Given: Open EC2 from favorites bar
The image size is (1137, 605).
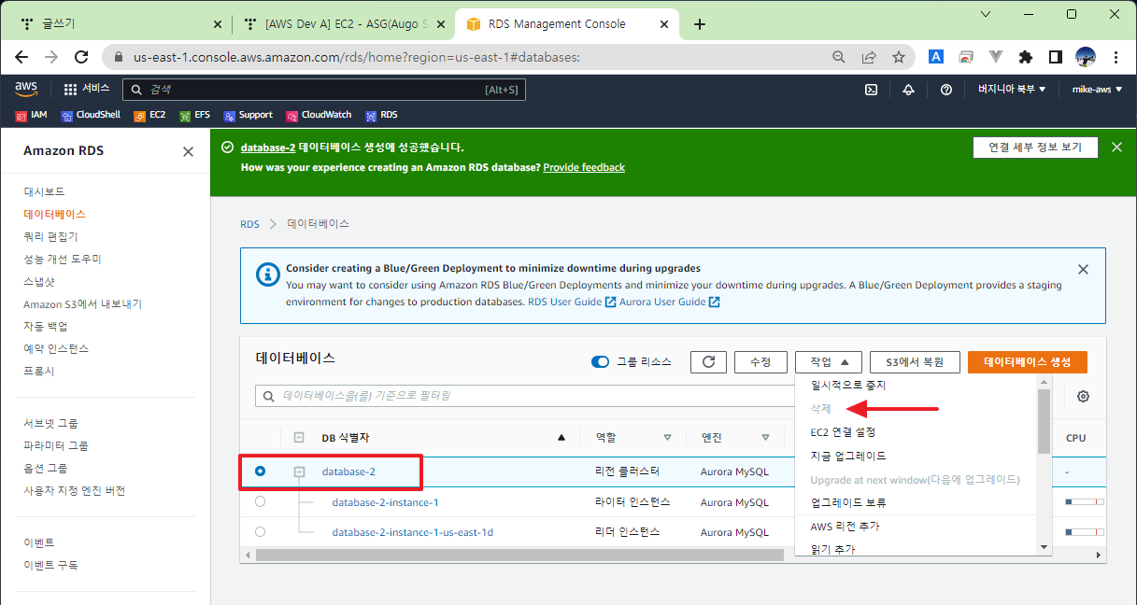Looking at the screenshot, I should [x=149, y=115].
